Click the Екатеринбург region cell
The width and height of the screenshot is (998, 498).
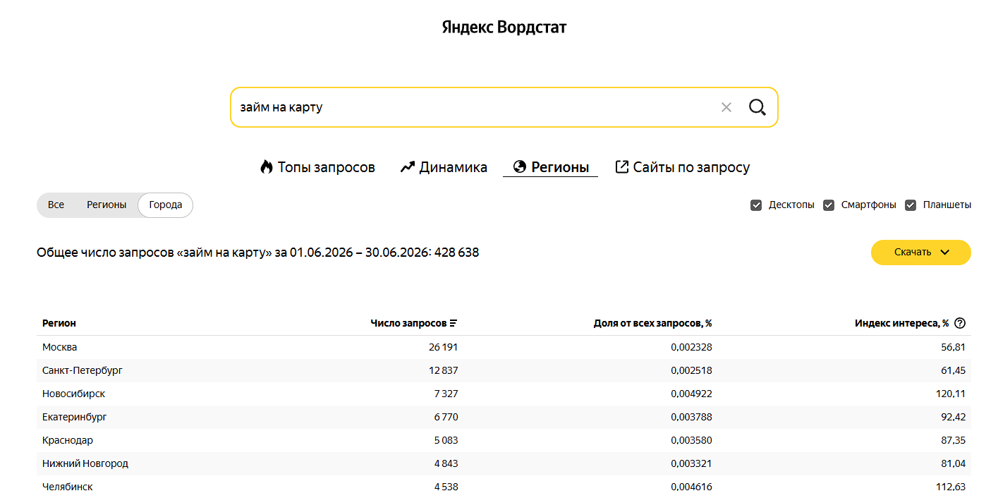[75, 417]
